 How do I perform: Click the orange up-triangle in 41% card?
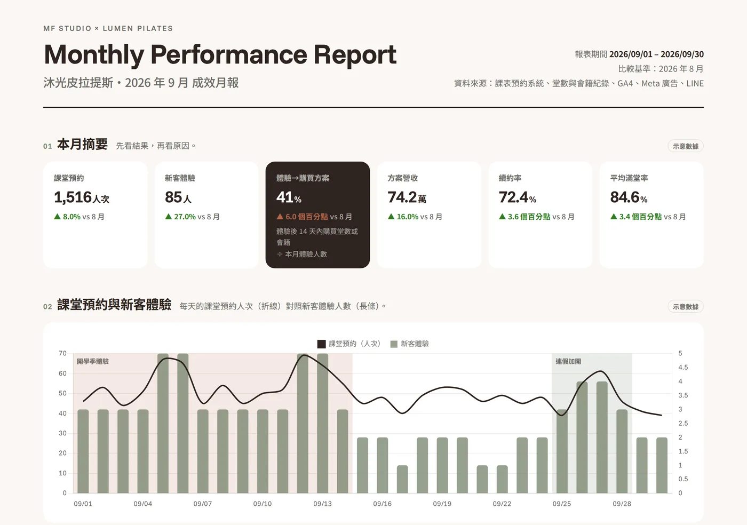coord(280,217)
